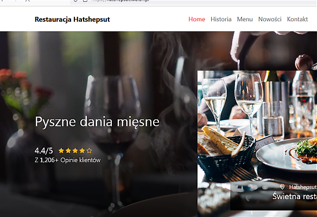Viewport: 317px width, 217px height.
Task: Open the Kontakt page link
Action: coord(297,19)
